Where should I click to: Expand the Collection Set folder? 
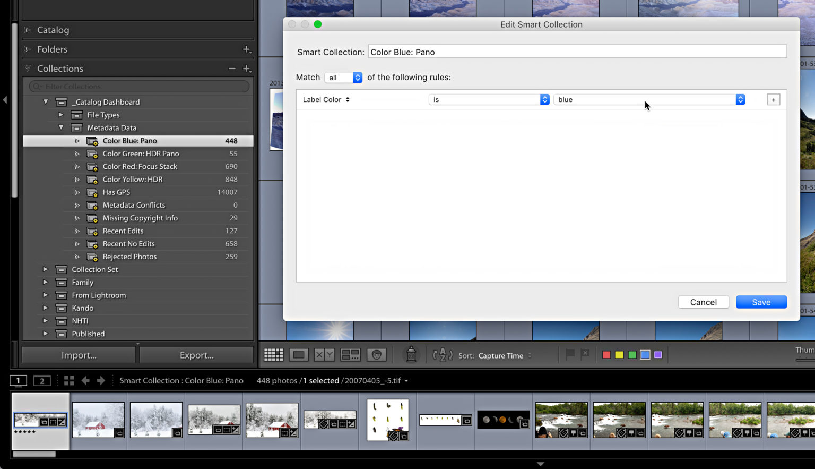[x=46, y=269]
